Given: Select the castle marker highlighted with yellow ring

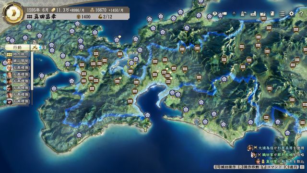Looking at the screenshot, I should click(131, 63).
